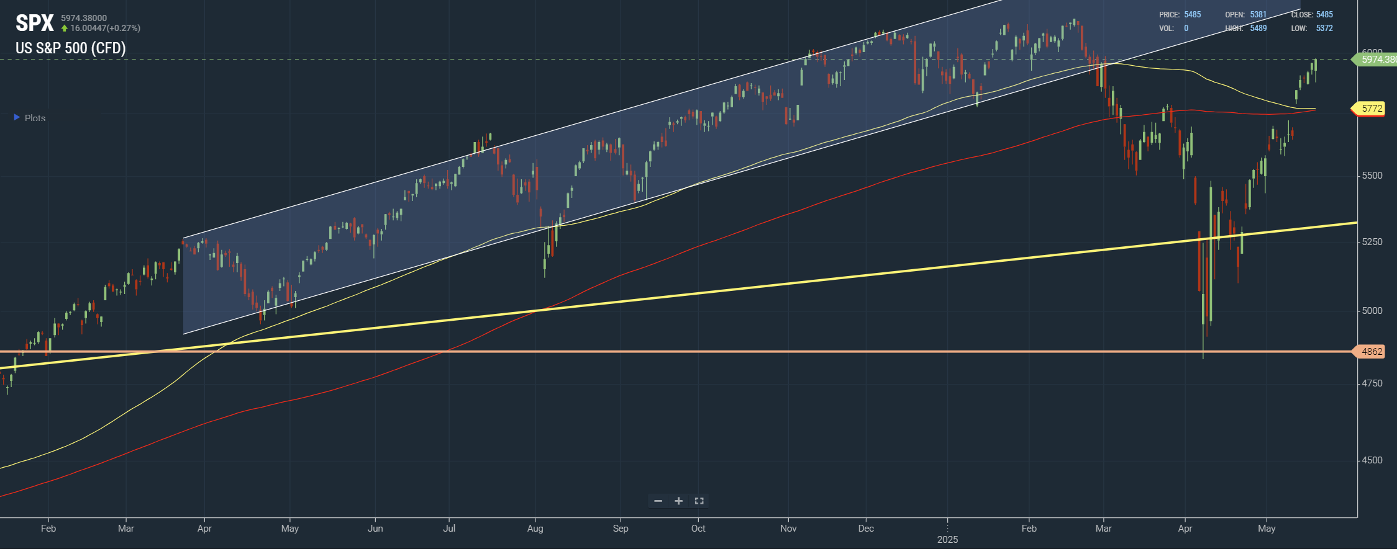Click the Nov label on the time axis
The height and width of the screenshot is (549, 1397).
[x=788, y=529]
